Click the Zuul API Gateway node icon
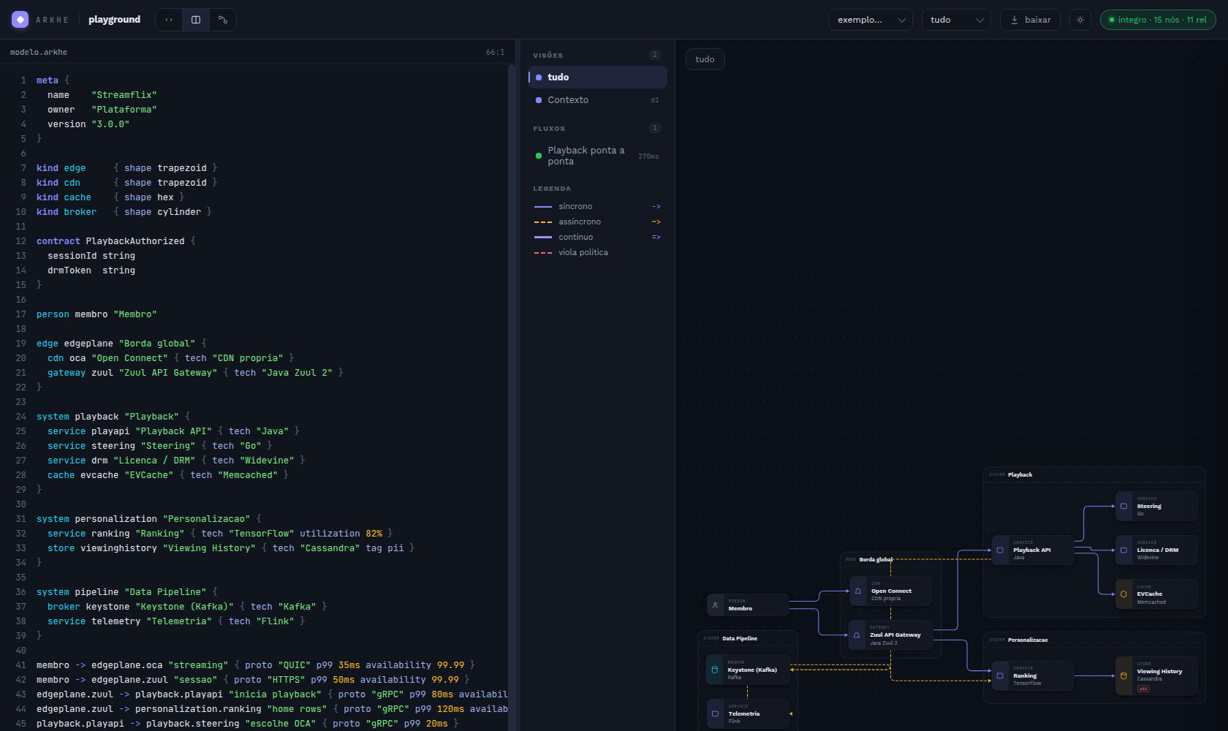 coord(857,635)
